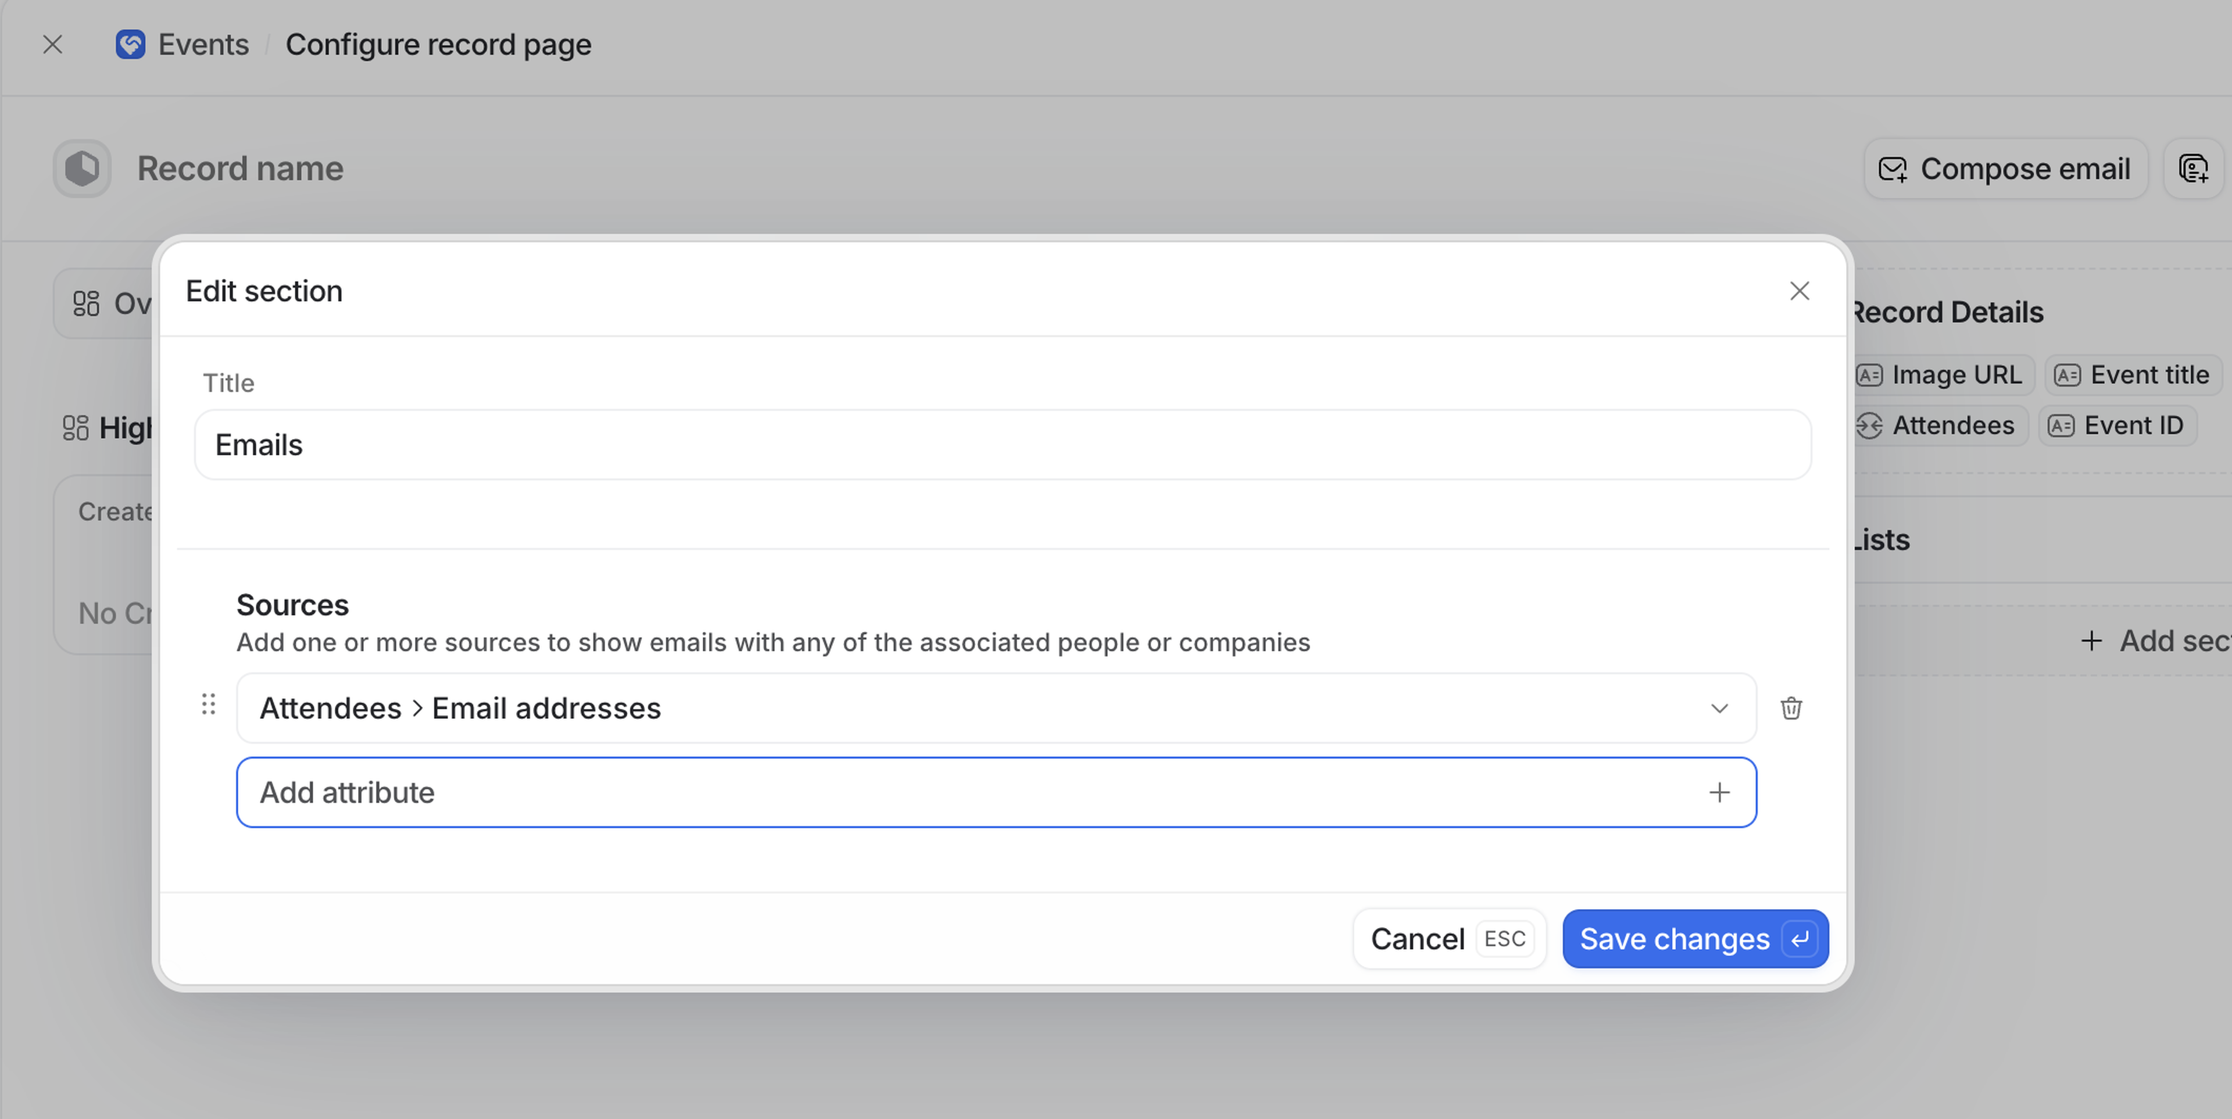Grab the drag handle next to the source row
Screen dimensions: 2232x1119
tap(208, 706)
